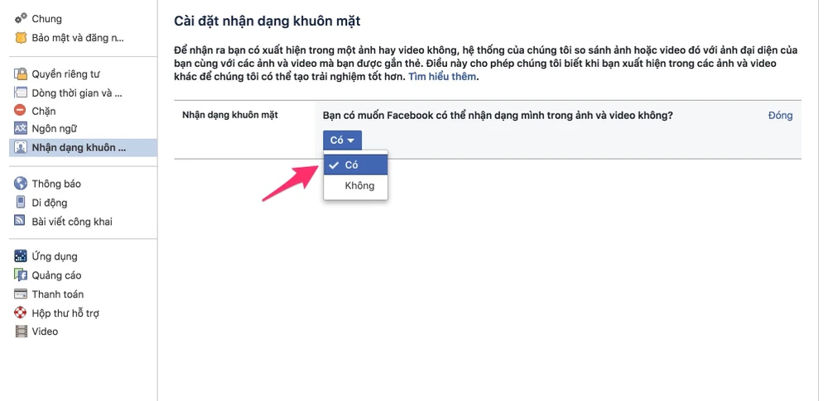Open Bảo mật và đăng nhập settings
The height and width of the screenshot is (401, 828).
coord(78,38)
